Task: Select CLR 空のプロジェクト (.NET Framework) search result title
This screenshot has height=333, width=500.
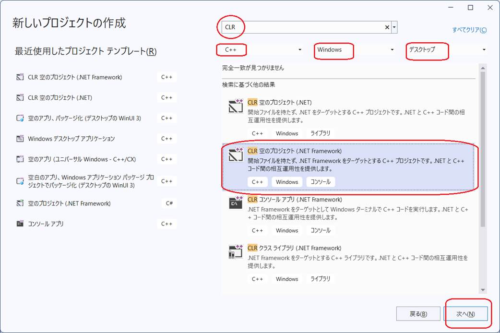Action: point(295,151)
